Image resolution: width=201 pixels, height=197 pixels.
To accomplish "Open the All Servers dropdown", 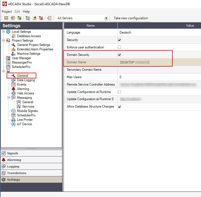I will (106, 18).
